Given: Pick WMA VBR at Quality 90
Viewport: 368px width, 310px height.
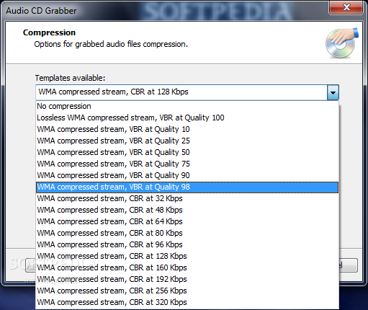Looking at the screenshot, I should (187, 175).
